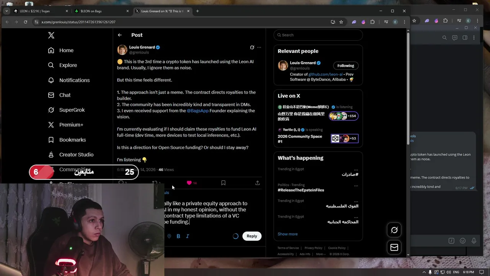The width and height of the screenshot is (490, 276).
Task: Expand the More footer menu
Action: point(321,254)
